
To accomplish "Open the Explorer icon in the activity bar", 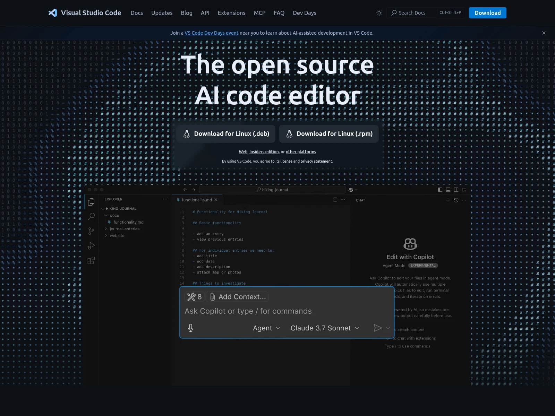I will point(91,202).
